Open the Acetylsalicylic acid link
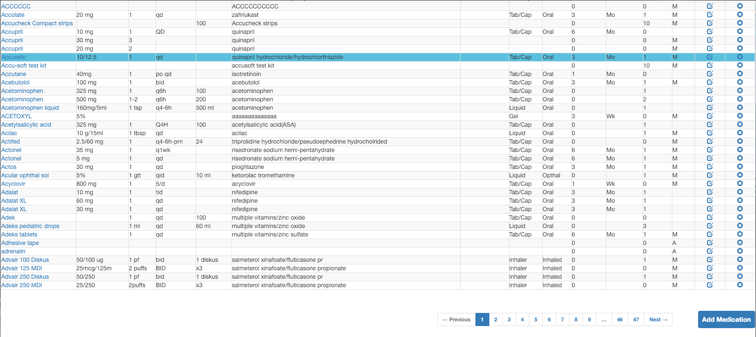 [x=26, y=125]
